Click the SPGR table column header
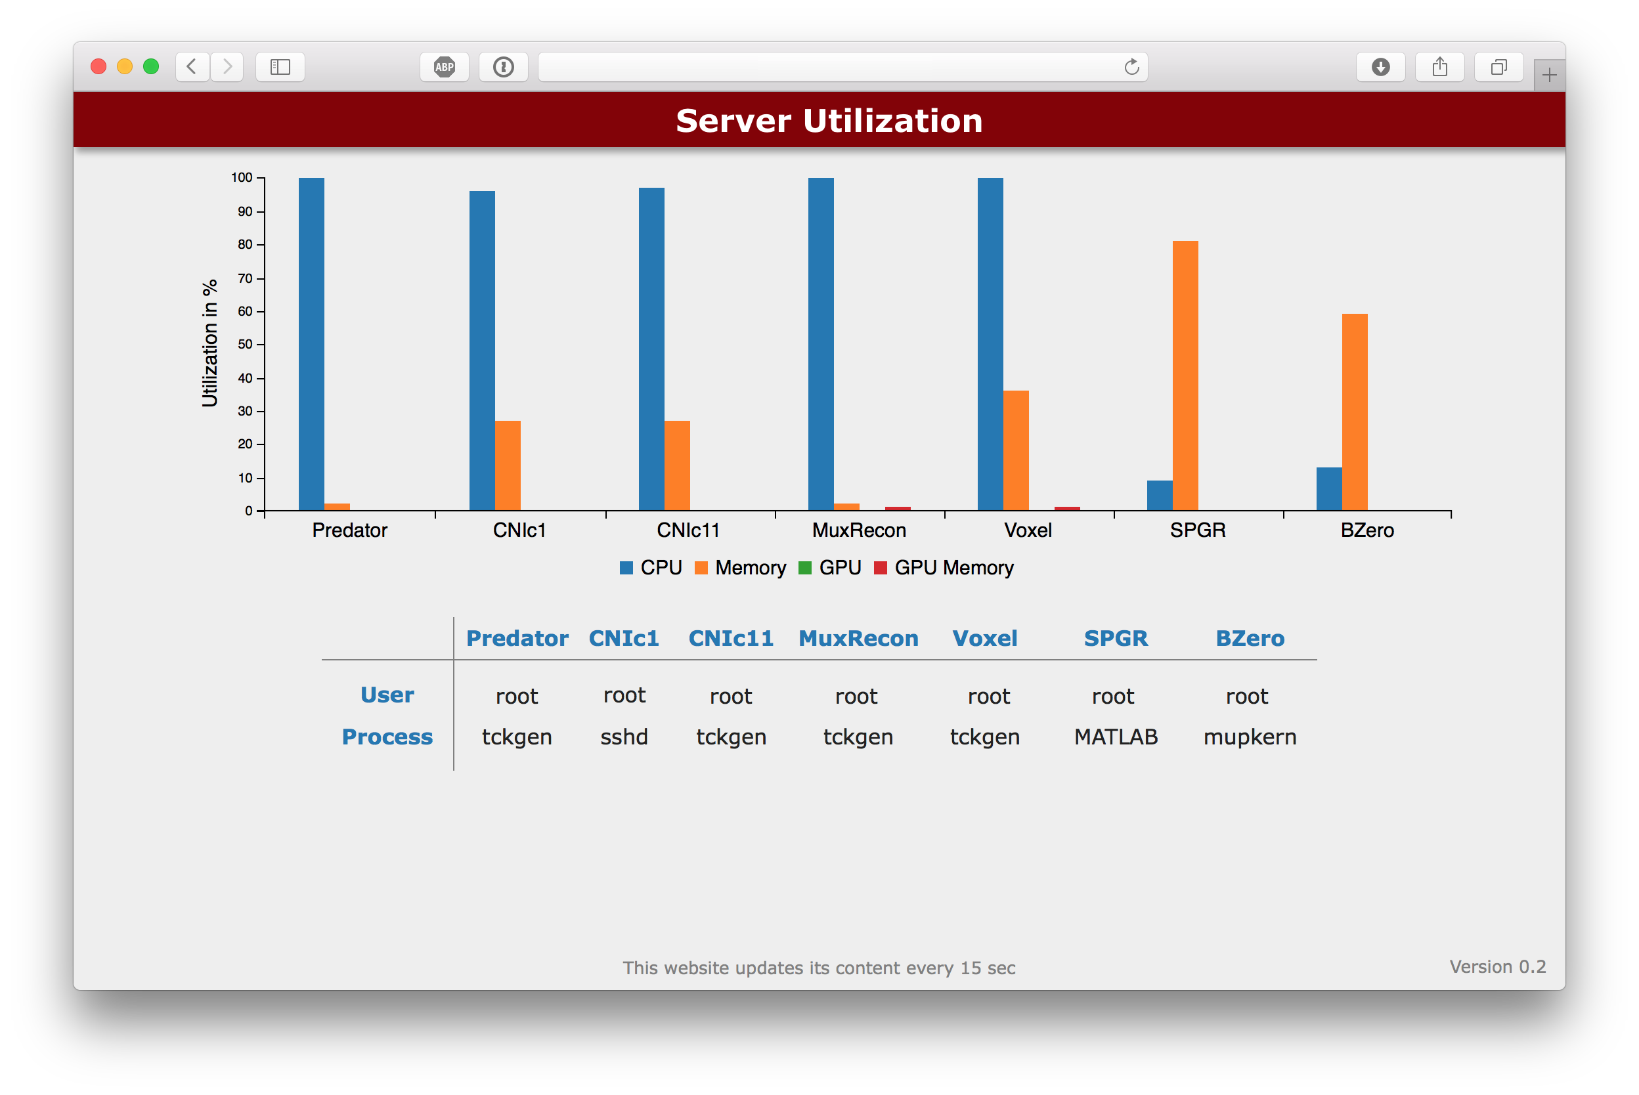This screenshot has height=1095, width=1639. [x=1115, y=638]
